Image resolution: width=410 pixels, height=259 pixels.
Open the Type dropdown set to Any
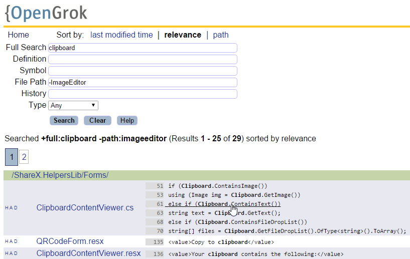[x=73, y=106]
